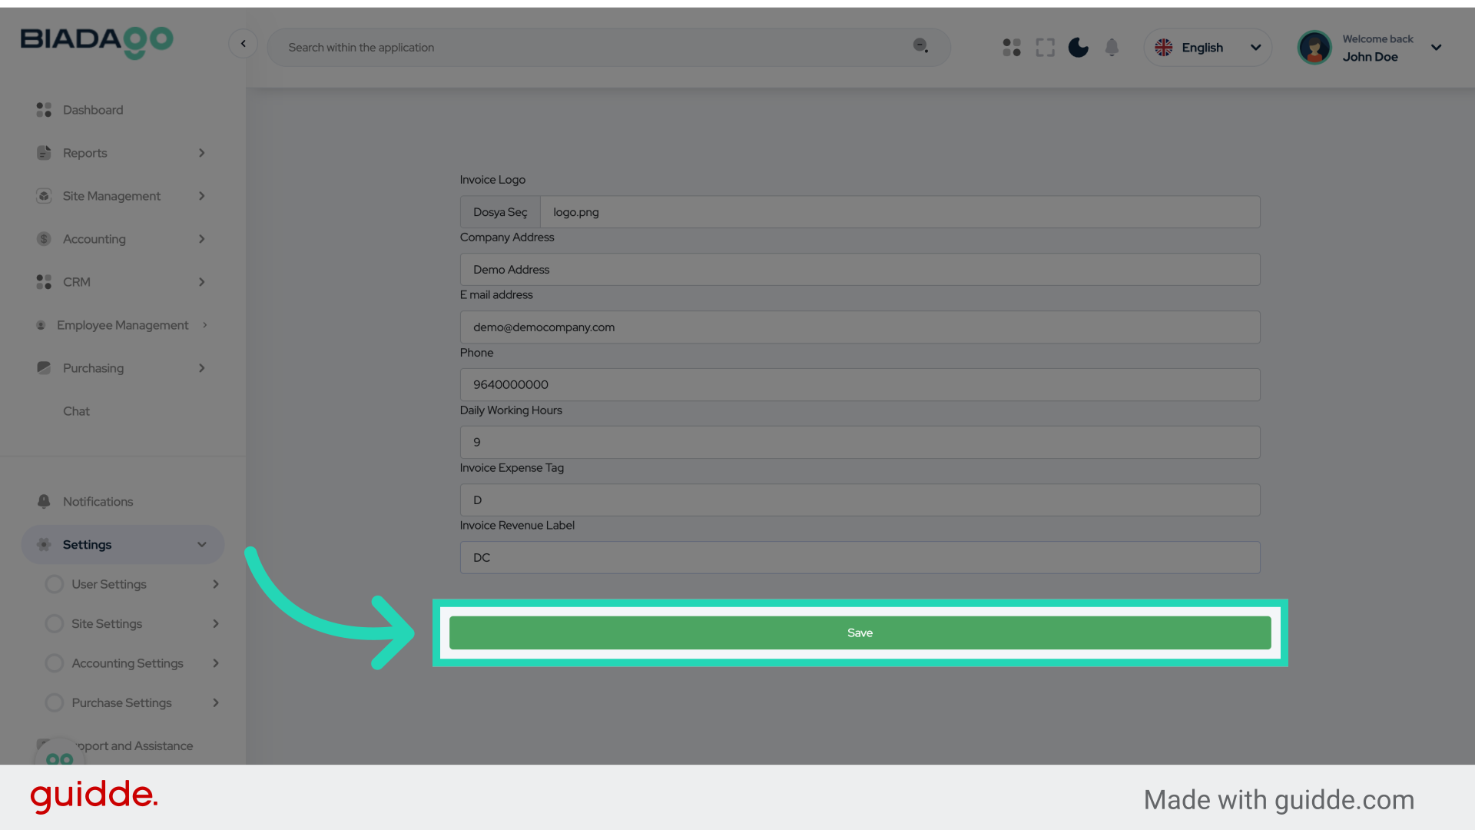Click the Dosya Seç file button

pyautogui.click(x=500, y=212)
